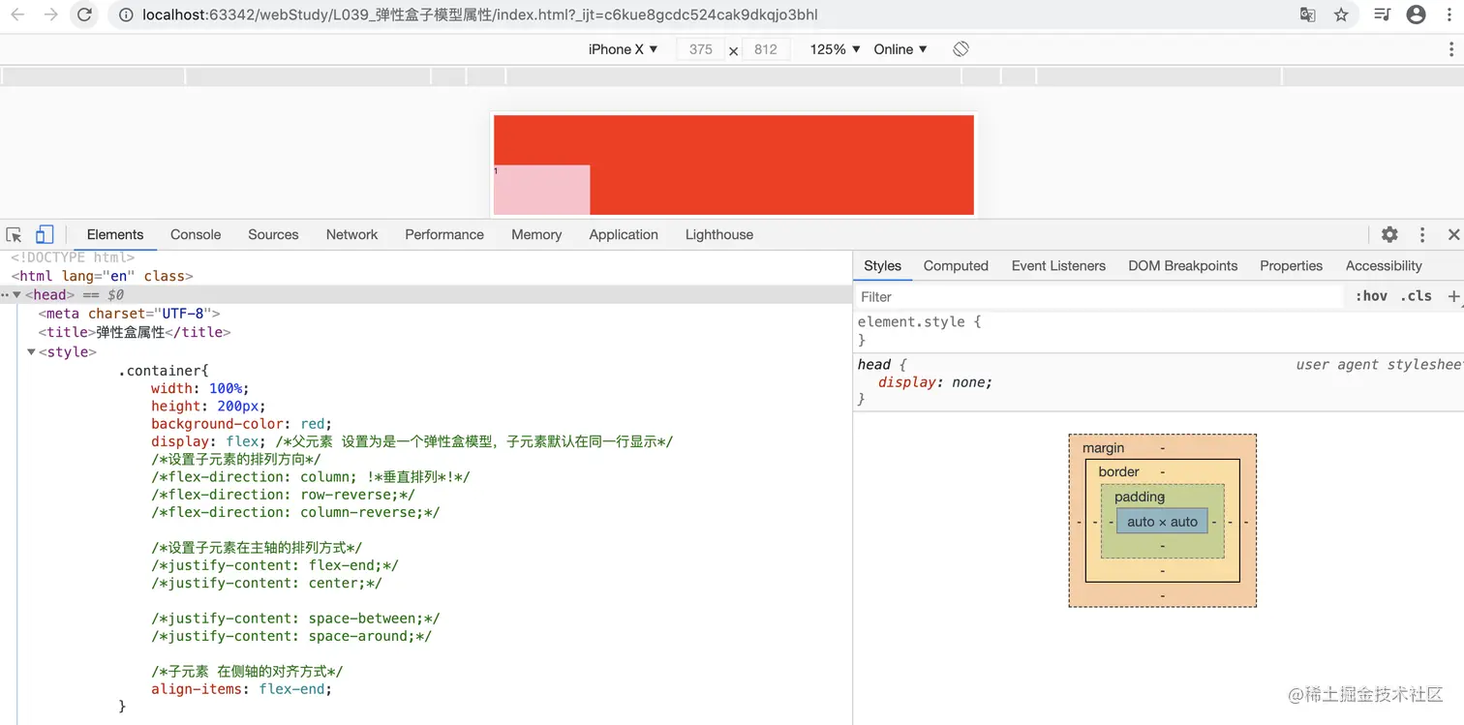Select the title element node

point(135,332)
